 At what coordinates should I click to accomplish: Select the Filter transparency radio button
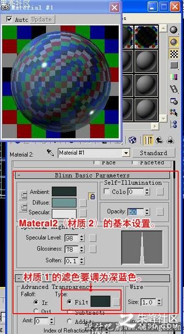pos(69,302)
